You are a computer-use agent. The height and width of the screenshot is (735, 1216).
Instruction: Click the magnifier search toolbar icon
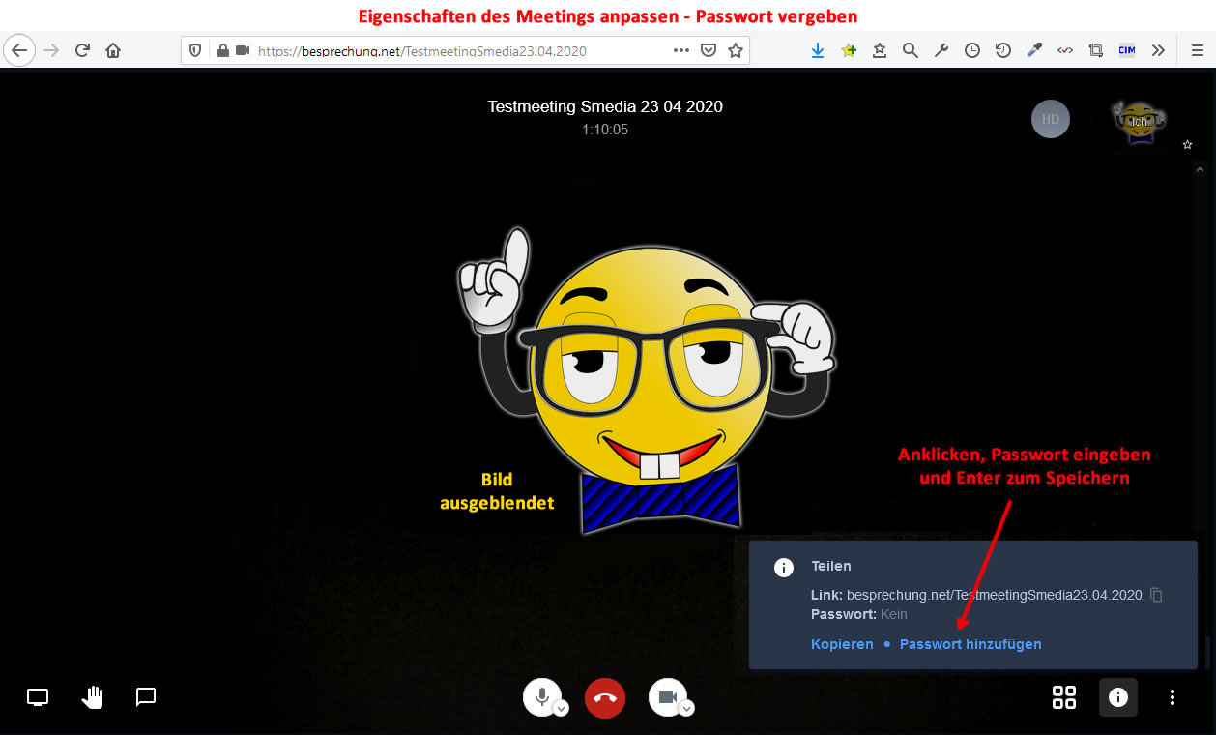point(911,50)
